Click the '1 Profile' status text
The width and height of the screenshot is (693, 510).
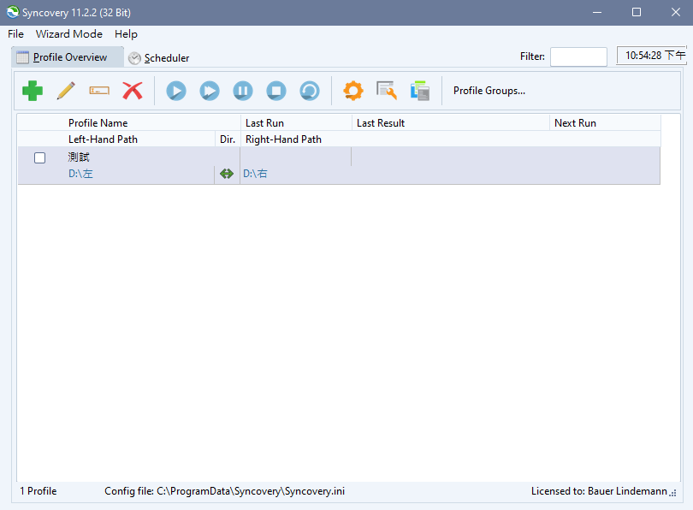click(x=38, y=491)
